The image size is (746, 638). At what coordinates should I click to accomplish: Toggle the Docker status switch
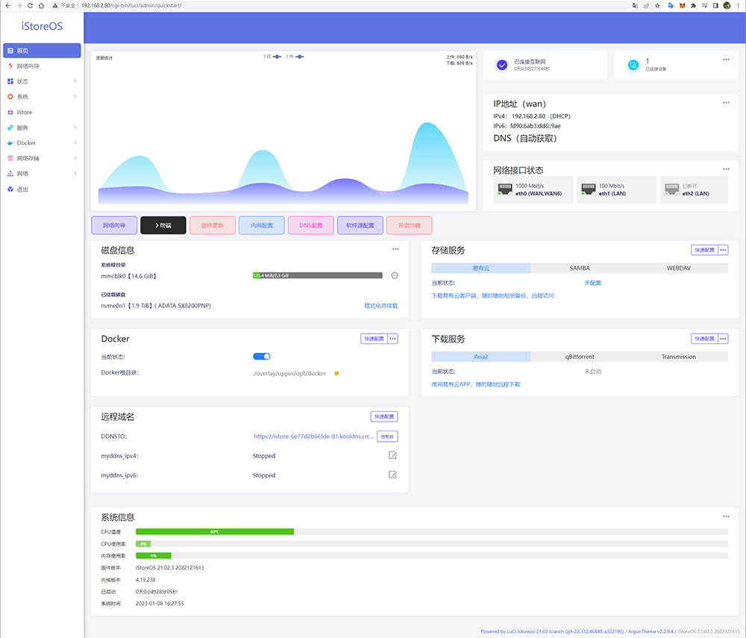[x=262, y=357]
